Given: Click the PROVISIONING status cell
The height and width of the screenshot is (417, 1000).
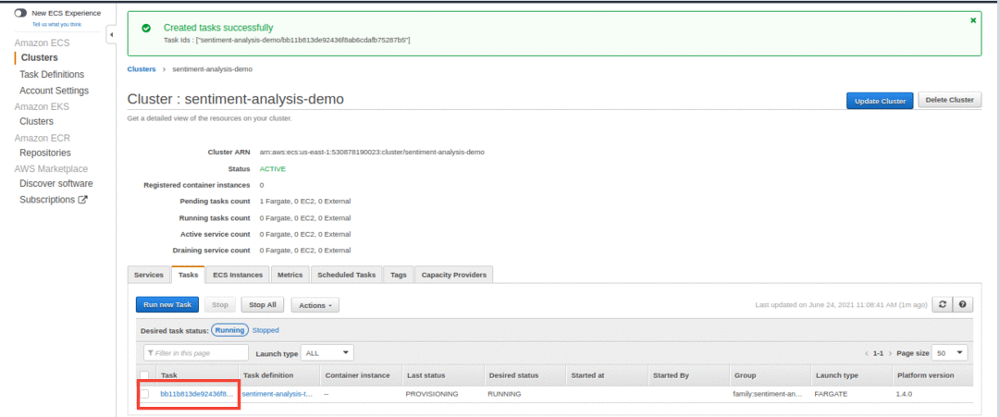Looking at the screenshot, I should [x=432, y=394].
